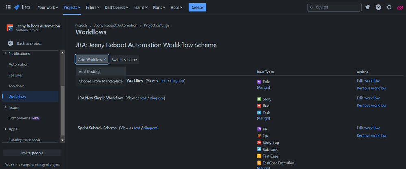Click the blue Create button
Screen dimensions: 406x169
click(197, 7)
